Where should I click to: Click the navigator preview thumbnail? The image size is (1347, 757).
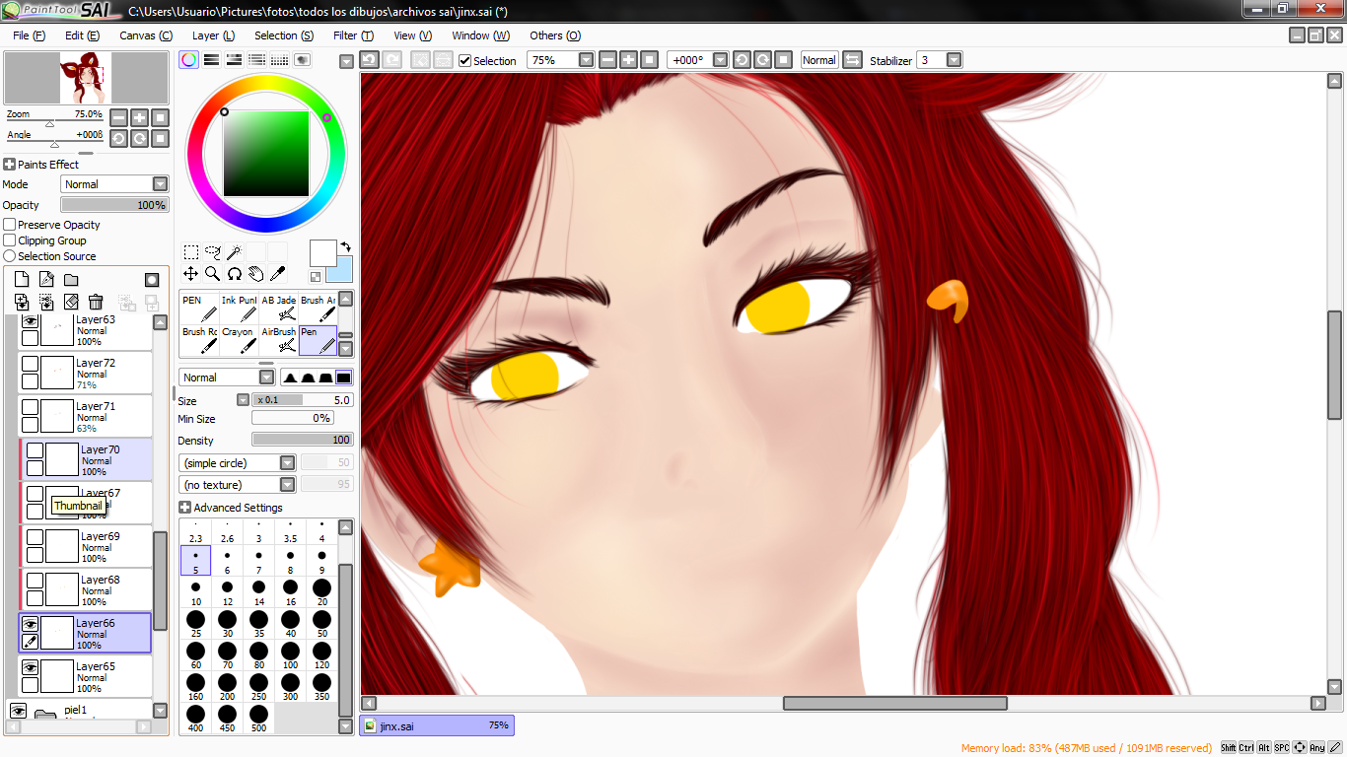[x=86, y=79]
